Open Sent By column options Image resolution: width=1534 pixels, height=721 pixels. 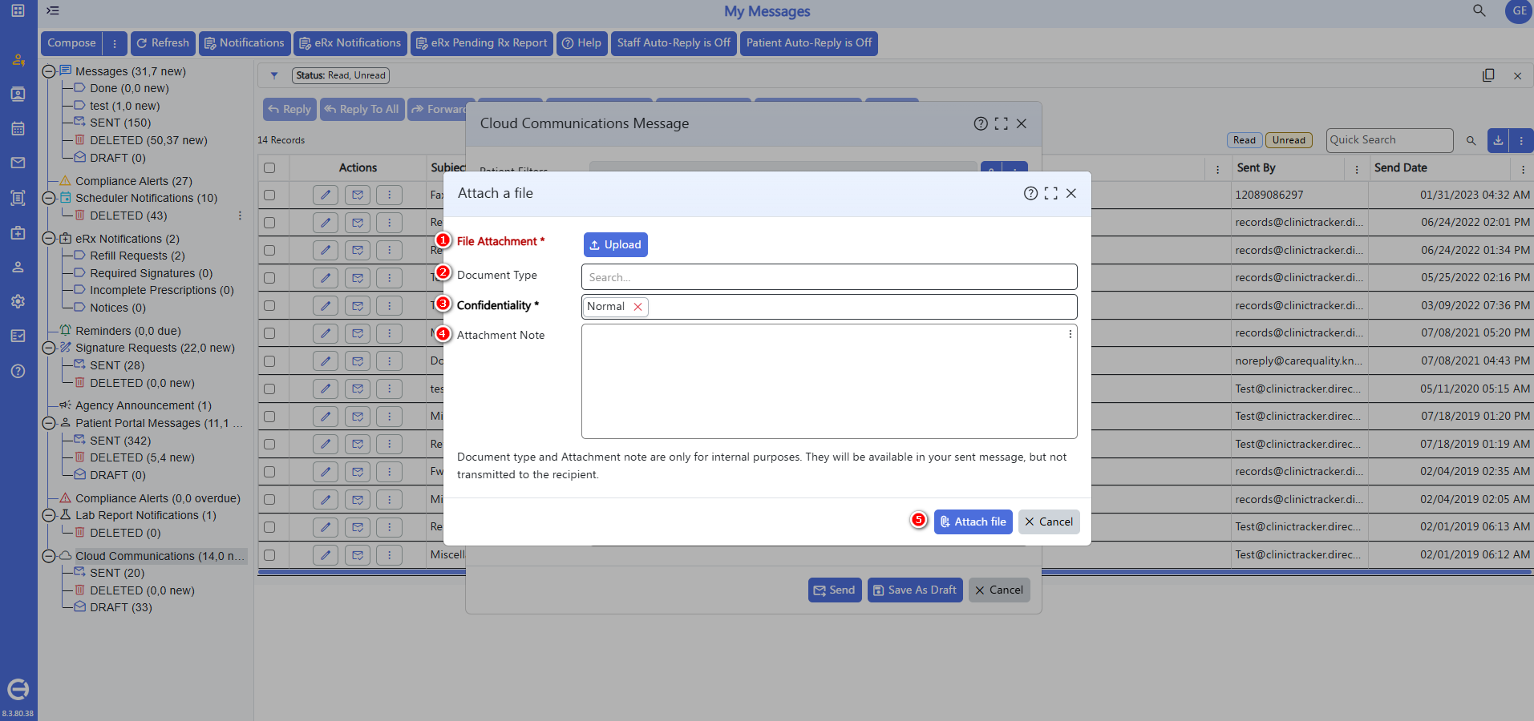[x=1356, y=169]
